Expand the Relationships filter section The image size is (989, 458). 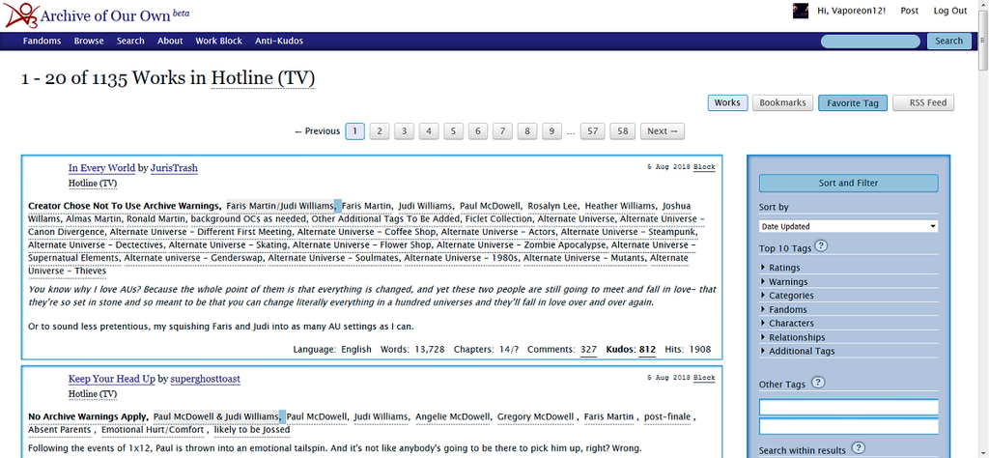(x=797, y=337)
